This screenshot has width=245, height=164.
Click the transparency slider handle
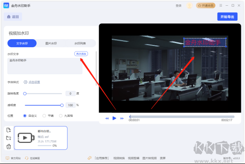click(x=62, y=105)
